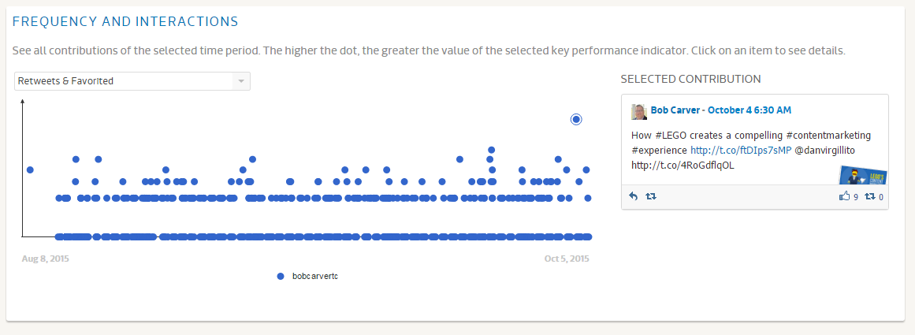Viewport: 915px width, 335px height.
Task: Click the reply arrow icon in tweet card
Action: (x=633, y=196)
